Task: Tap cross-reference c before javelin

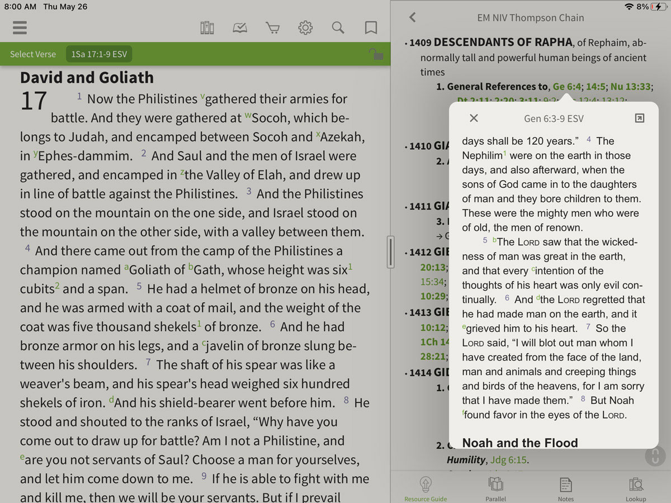Action: point(204,343)
